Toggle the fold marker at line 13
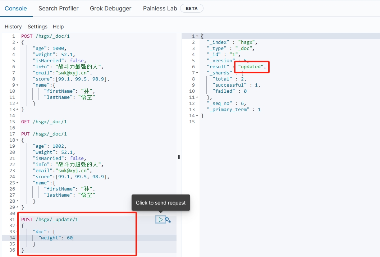The width and height of the screenshot is (380, 257). 18,110
